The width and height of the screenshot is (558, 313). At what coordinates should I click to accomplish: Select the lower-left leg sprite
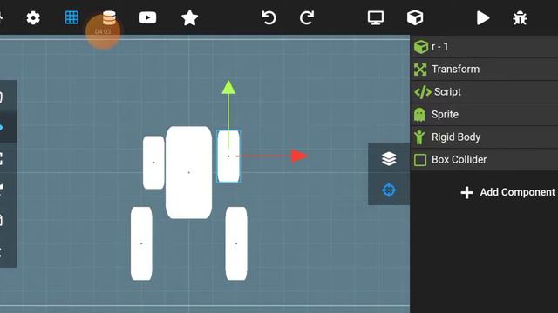[x=141, y=243]
